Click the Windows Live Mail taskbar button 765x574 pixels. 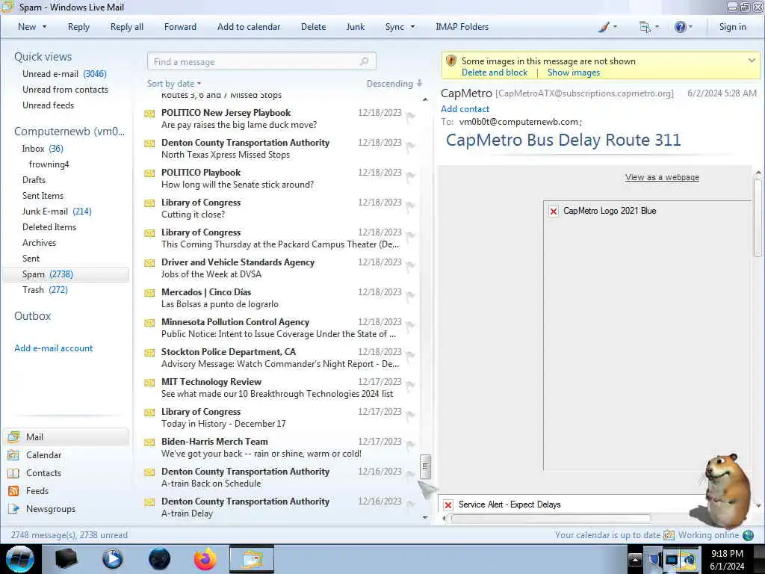[x=252, y=559]
